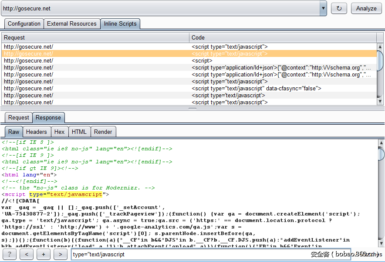The height and width of the screenshot is (262, 385).
Task: Click the table scrollbar down arrow
Action: 380,101
